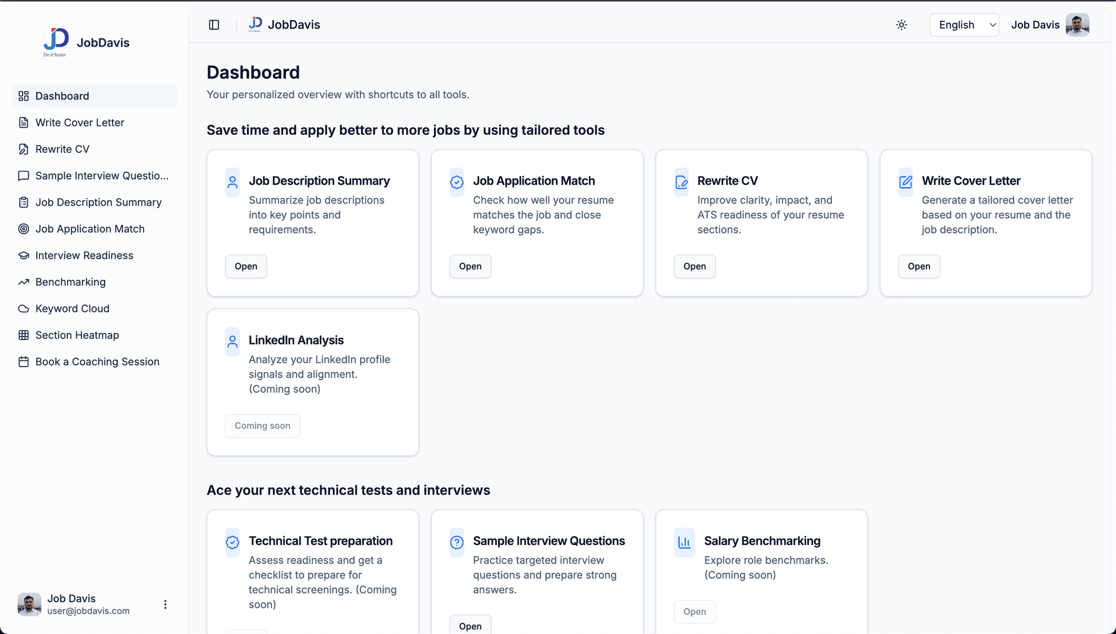Open the three-dot menu next to Job Davis
The height and width of the screenshot is (634, 1116).
click(x=165, y=604)
